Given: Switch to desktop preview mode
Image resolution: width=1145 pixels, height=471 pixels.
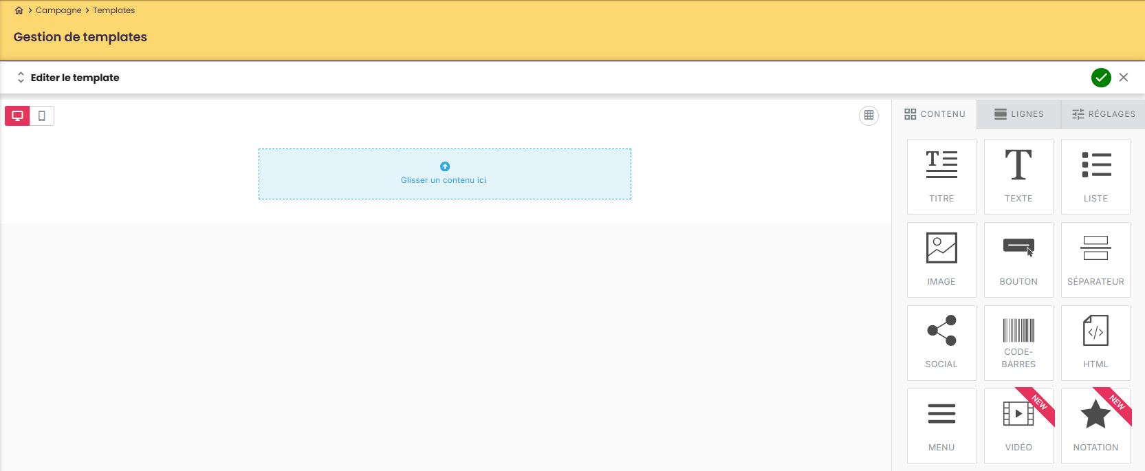Looking at the screenshot, I should pos(17,116).
